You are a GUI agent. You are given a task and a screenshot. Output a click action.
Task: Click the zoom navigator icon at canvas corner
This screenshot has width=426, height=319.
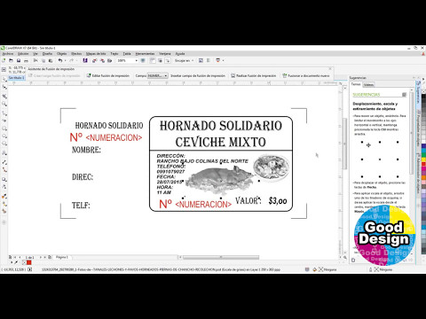[x=345, y=258]
